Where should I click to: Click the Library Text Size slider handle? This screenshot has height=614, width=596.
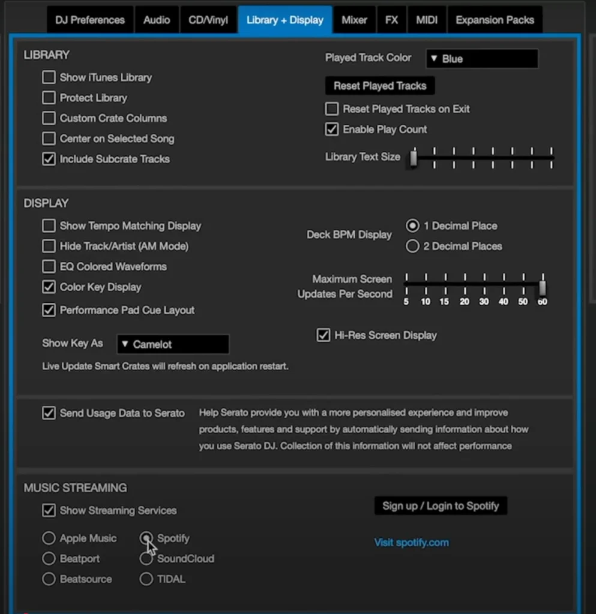coord(413,158)
